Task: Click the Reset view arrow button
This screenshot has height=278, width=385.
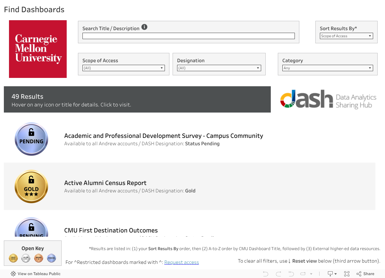Action: point(291,274)
